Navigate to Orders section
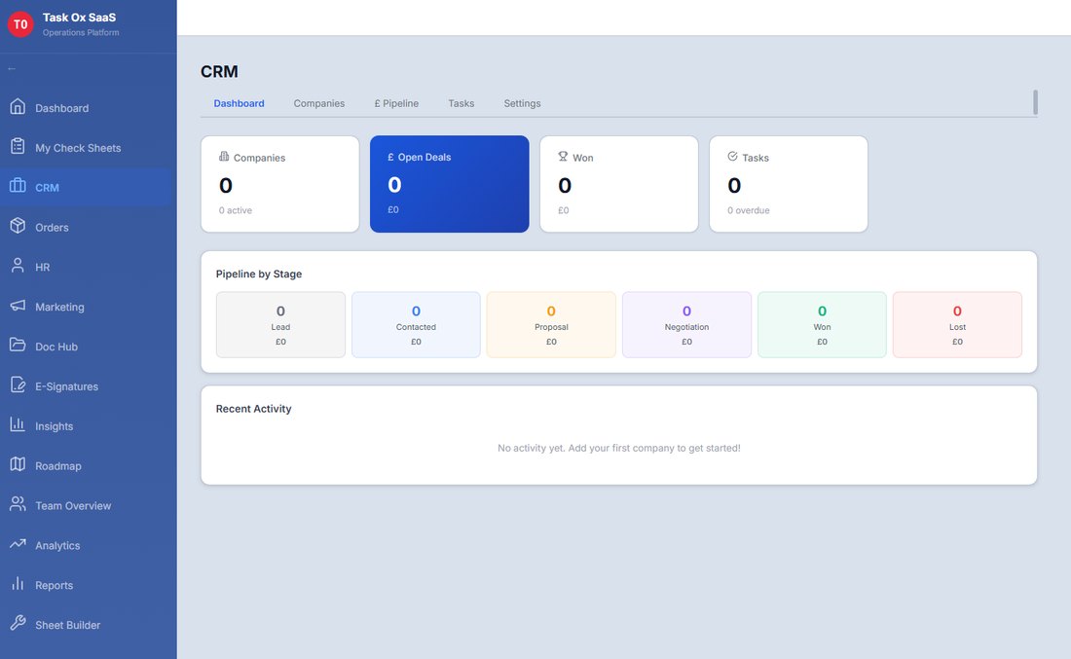This screenshot has height=659, width=1071. [86, 228]
